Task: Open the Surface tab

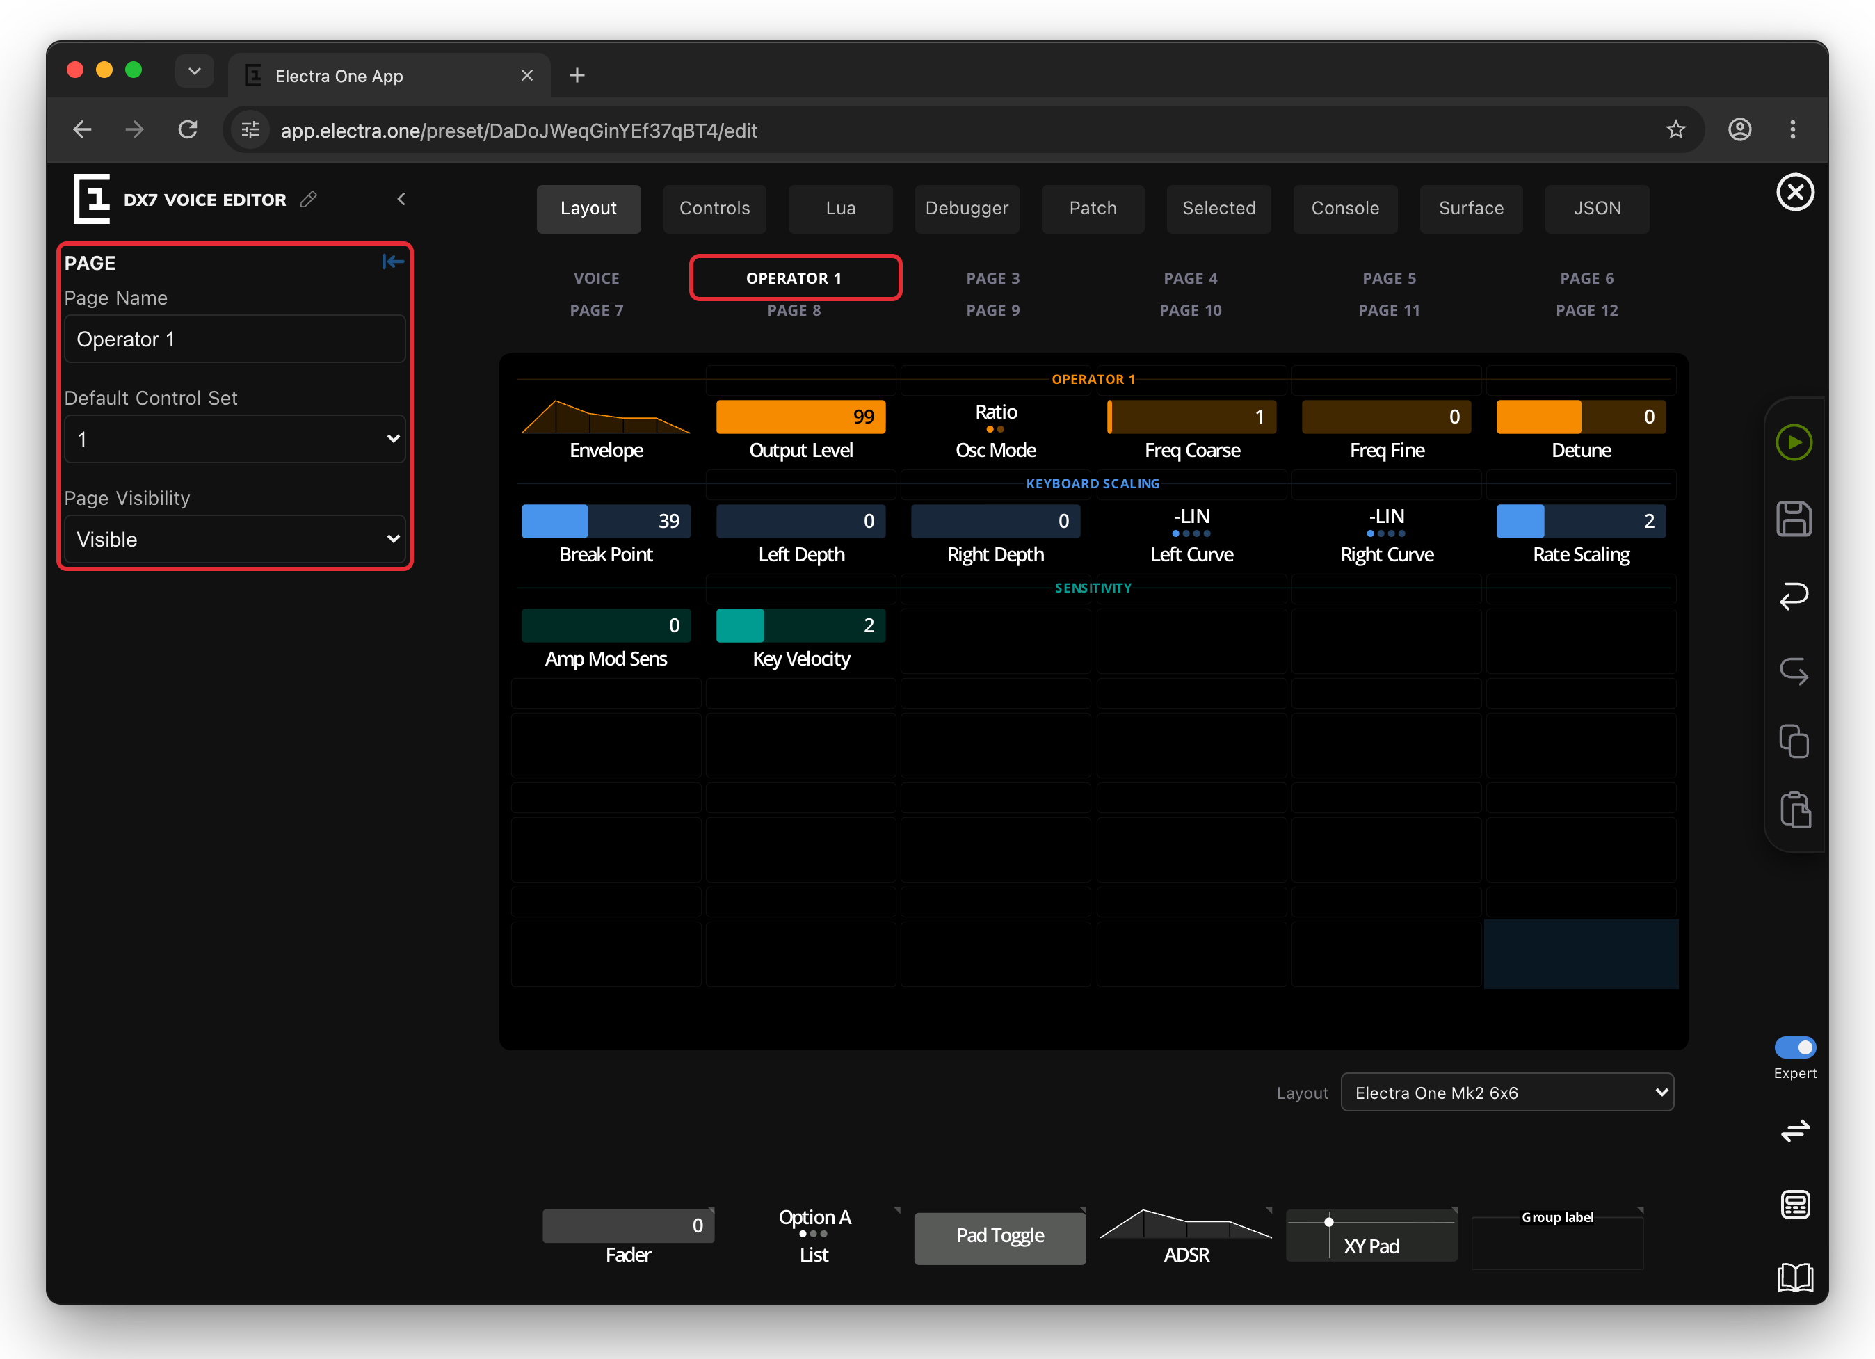Action: click(x=1471, y=209)
